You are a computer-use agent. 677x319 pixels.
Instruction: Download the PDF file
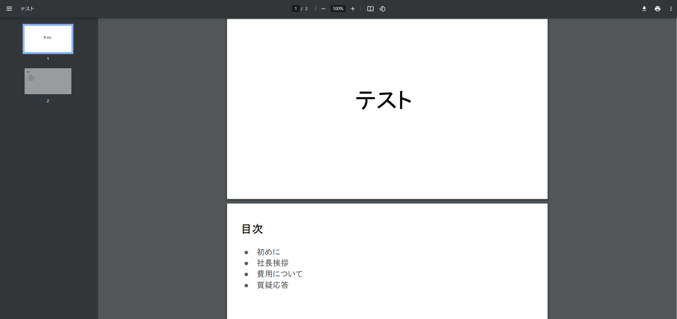point(644,9)
